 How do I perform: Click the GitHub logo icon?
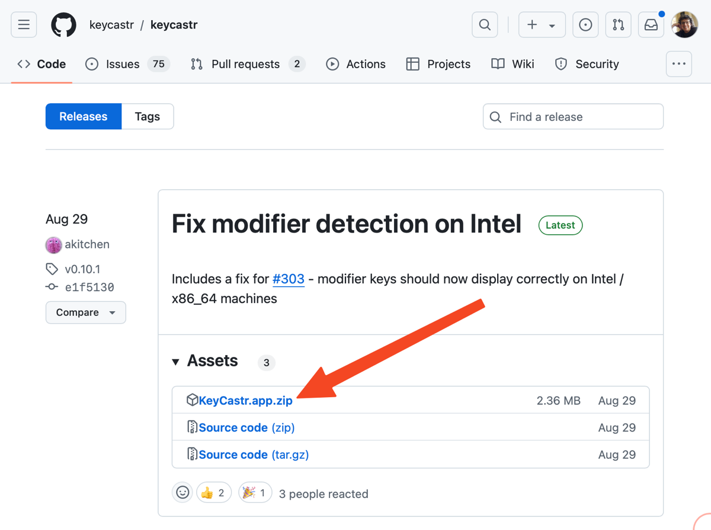(63, 25)
